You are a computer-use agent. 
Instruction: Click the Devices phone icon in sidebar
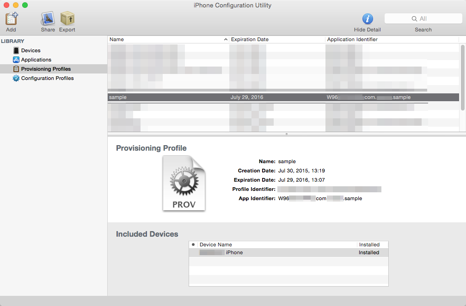click(16, 50)
